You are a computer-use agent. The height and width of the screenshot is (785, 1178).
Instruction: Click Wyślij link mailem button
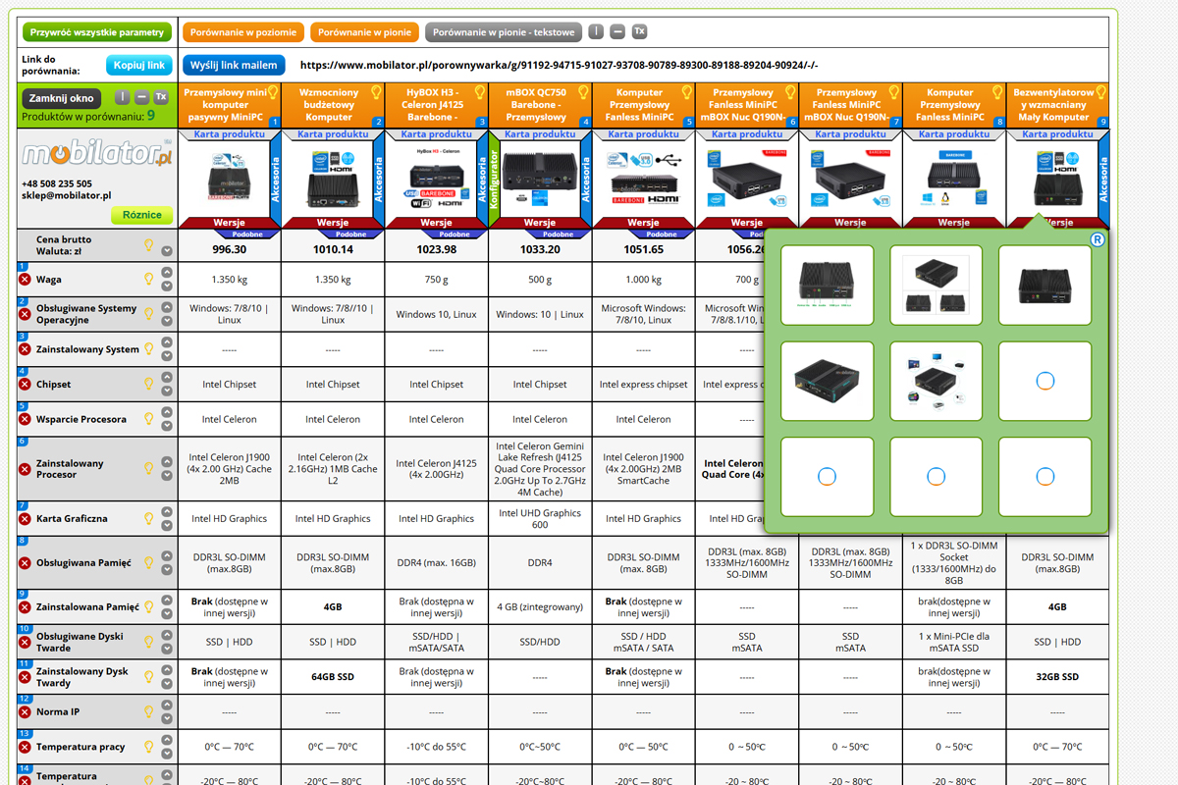pos(234,65)
